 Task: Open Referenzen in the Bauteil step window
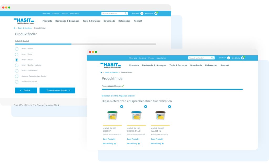pyautogui.click(x=124, y=21)
